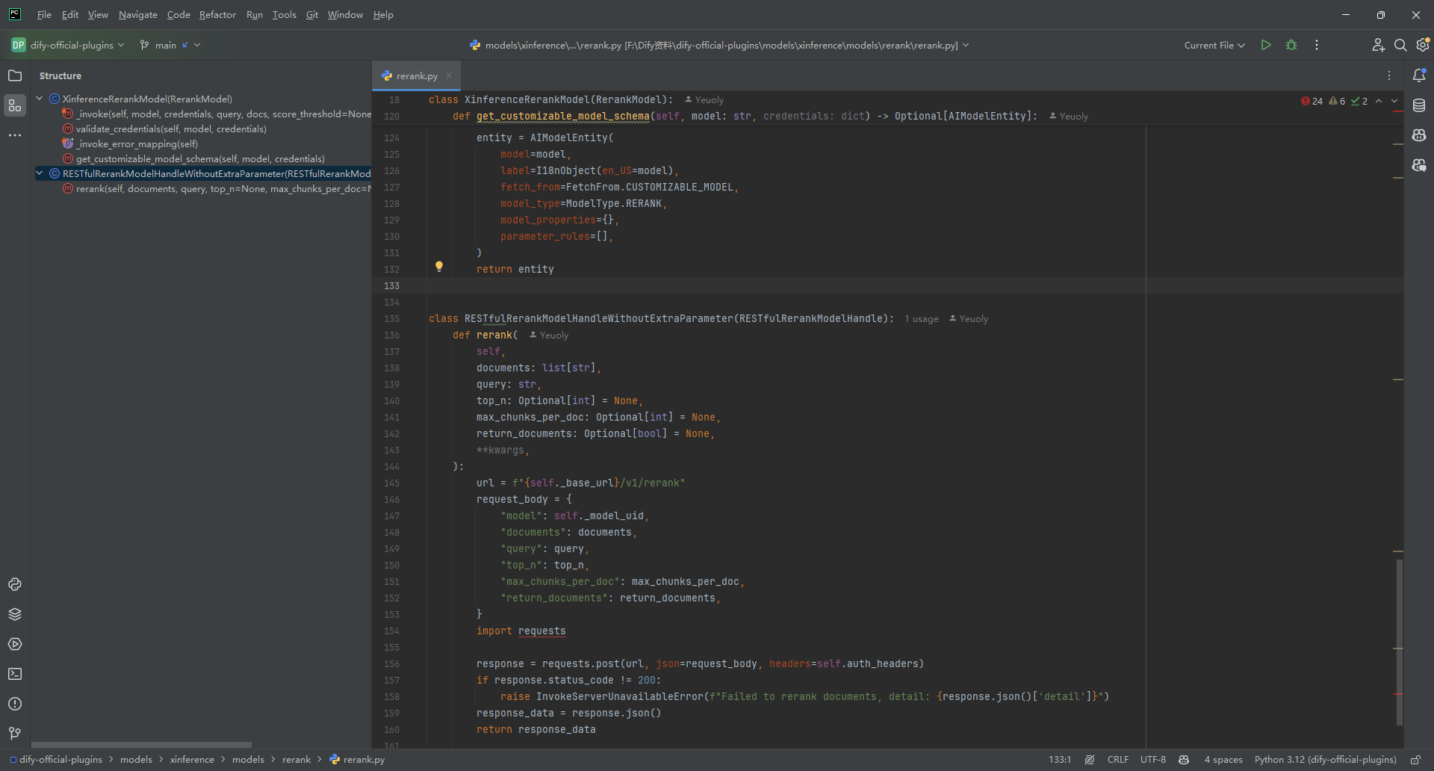Collapse the RESTfulRerankModelHandleWithoutExtraParameter tree node
The width and height of the screenshot is (1434, 771).
click(40, 173)
